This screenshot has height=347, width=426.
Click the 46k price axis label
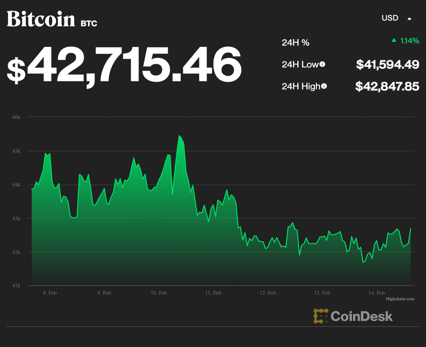16,117
